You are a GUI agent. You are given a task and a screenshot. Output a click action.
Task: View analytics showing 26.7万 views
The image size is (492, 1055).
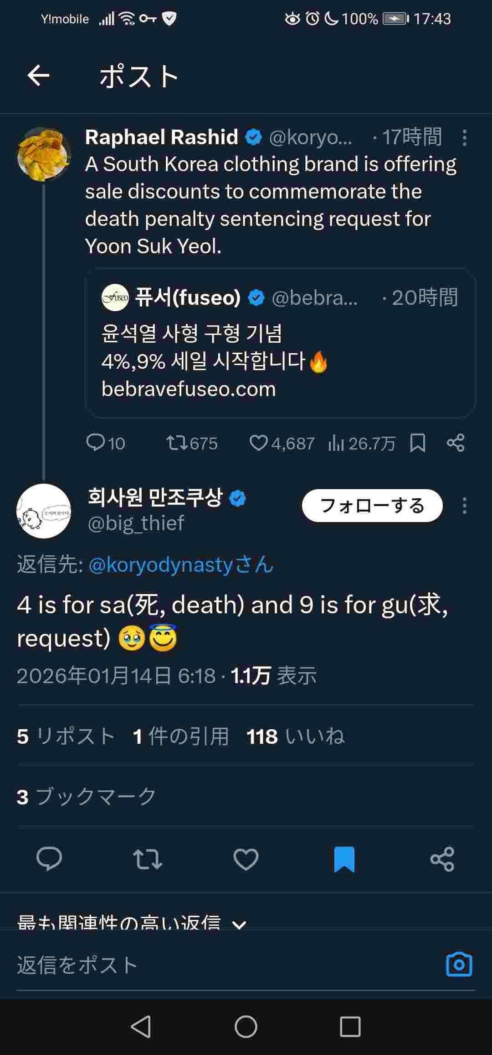(362, 443)
